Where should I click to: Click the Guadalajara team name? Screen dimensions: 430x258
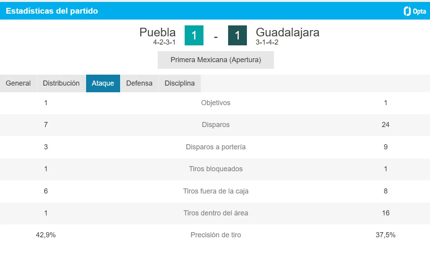[x=288, y=32]
